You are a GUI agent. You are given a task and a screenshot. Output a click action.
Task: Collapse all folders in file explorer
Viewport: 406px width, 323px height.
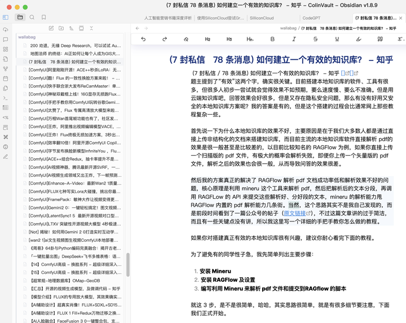pos(91,28)
